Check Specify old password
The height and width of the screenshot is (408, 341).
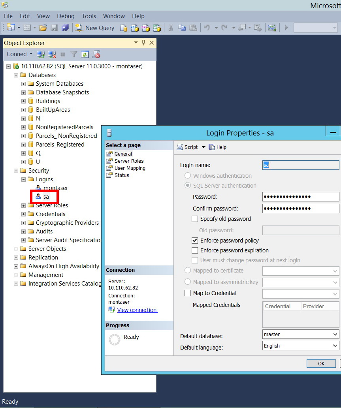pyautogui.click(x=195, y=219)
